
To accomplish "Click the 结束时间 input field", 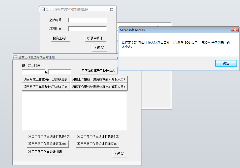I will pos(87,29).
